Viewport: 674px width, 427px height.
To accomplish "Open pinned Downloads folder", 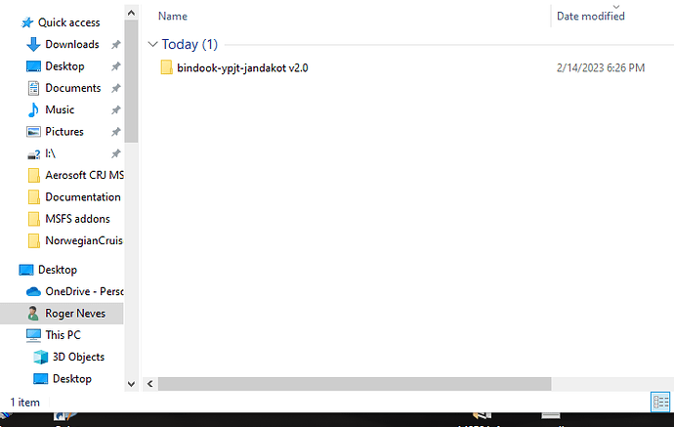I will click(72, 44).
